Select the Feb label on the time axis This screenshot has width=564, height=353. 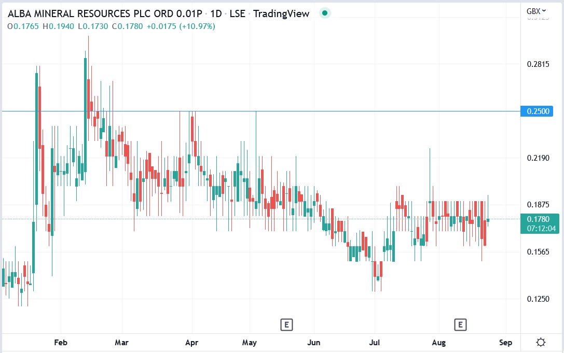(61, 343)
